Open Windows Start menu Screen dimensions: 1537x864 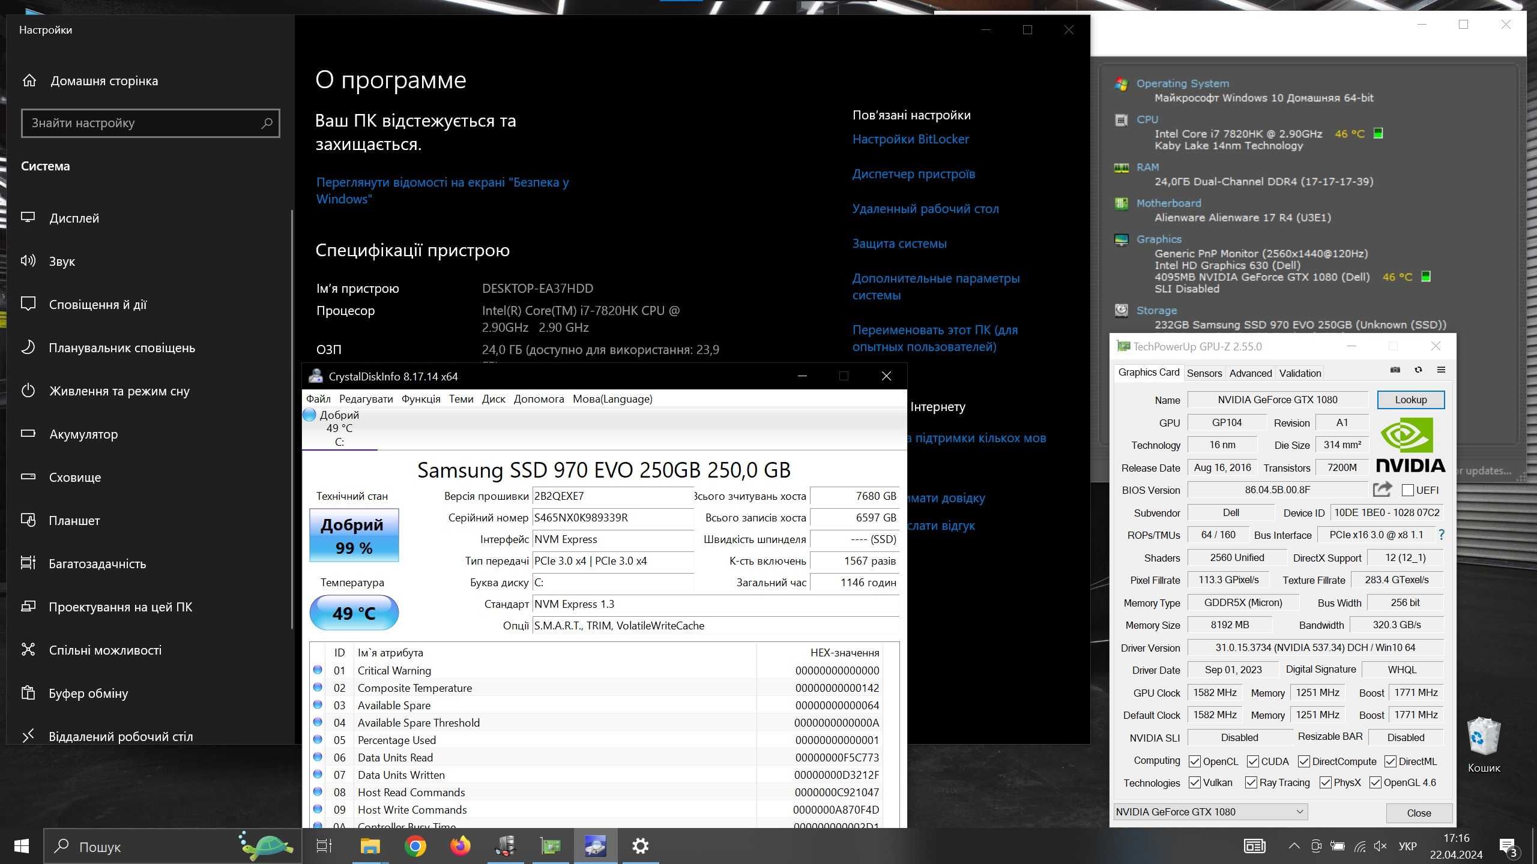(22, 847)
